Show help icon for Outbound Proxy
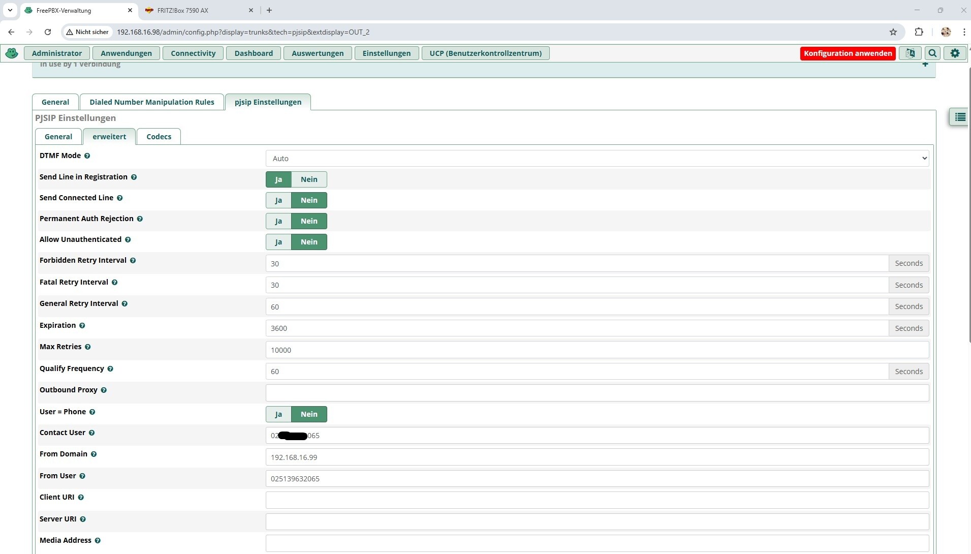This screenshot has width=971, height=554. tap(104, 390)
